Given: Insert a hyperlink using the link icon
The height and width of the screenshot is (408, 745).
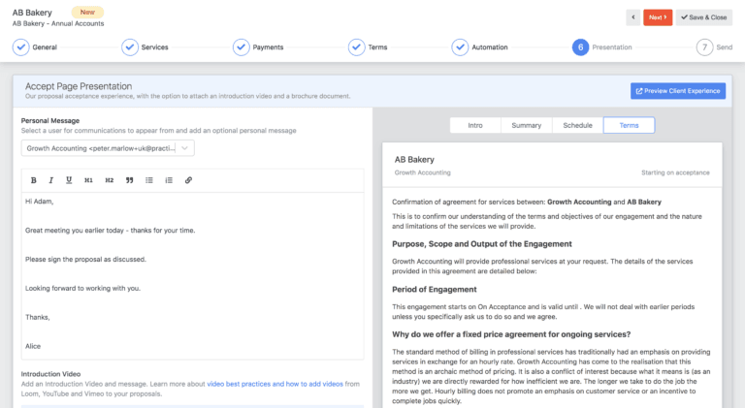Looking at the screenshot, I should [188, 180].
